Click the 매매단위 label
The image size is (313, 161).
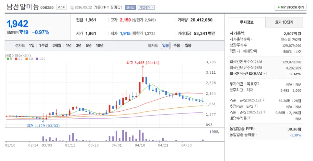(x=250, y=51)
